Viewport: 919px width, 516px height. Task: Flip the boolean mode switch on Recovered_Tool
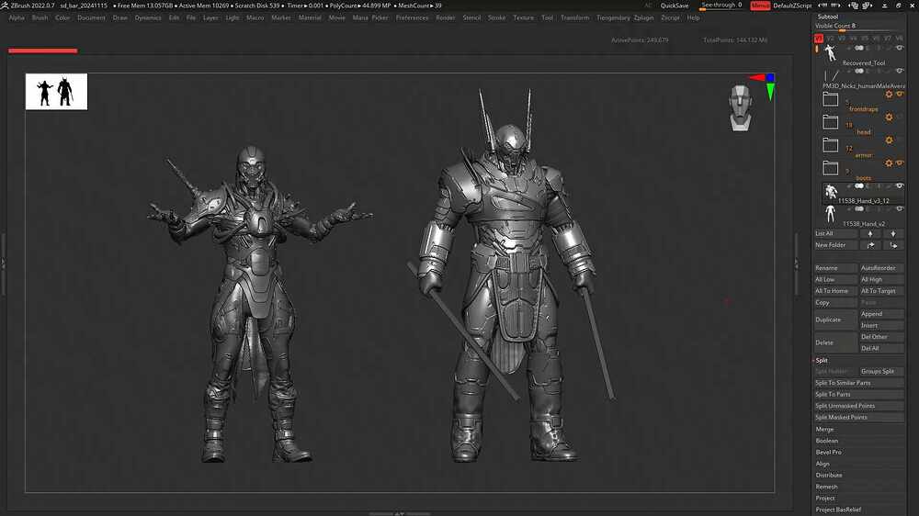[859, 48]
